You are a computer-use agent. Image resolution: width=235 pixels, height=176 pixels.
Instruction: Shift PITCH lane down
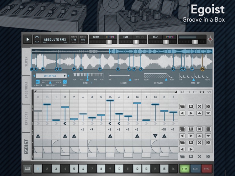point(208,136)
